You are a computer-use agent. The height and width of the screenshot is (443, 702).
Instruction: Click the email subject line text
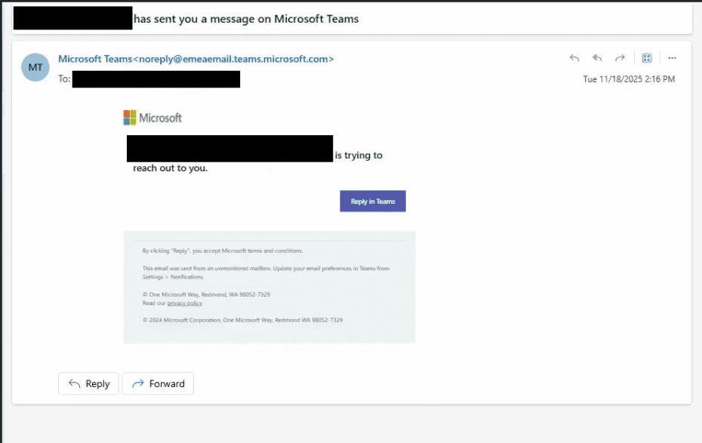(x=245, y=19)
